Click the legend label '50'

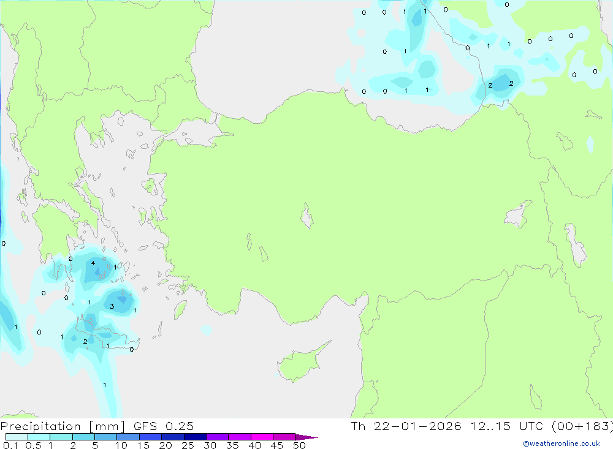pyautogui.click(x=300, y=445)
